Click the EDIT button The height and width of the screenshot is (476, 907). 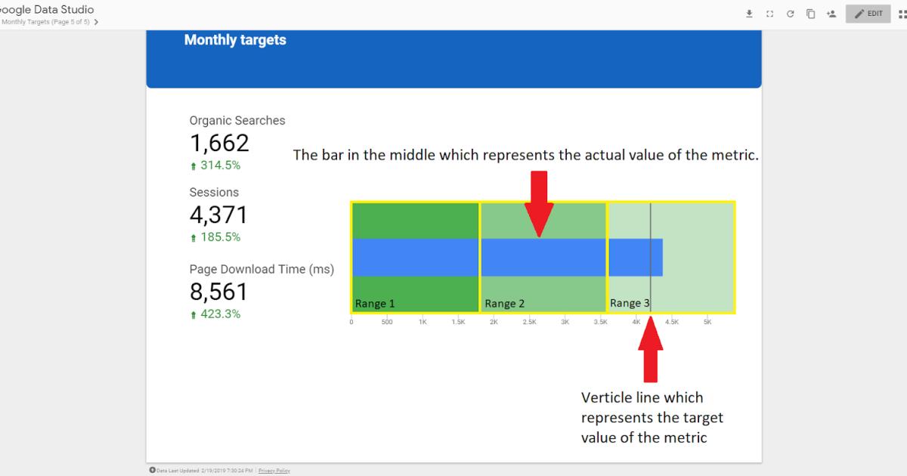tap(868, 13)
